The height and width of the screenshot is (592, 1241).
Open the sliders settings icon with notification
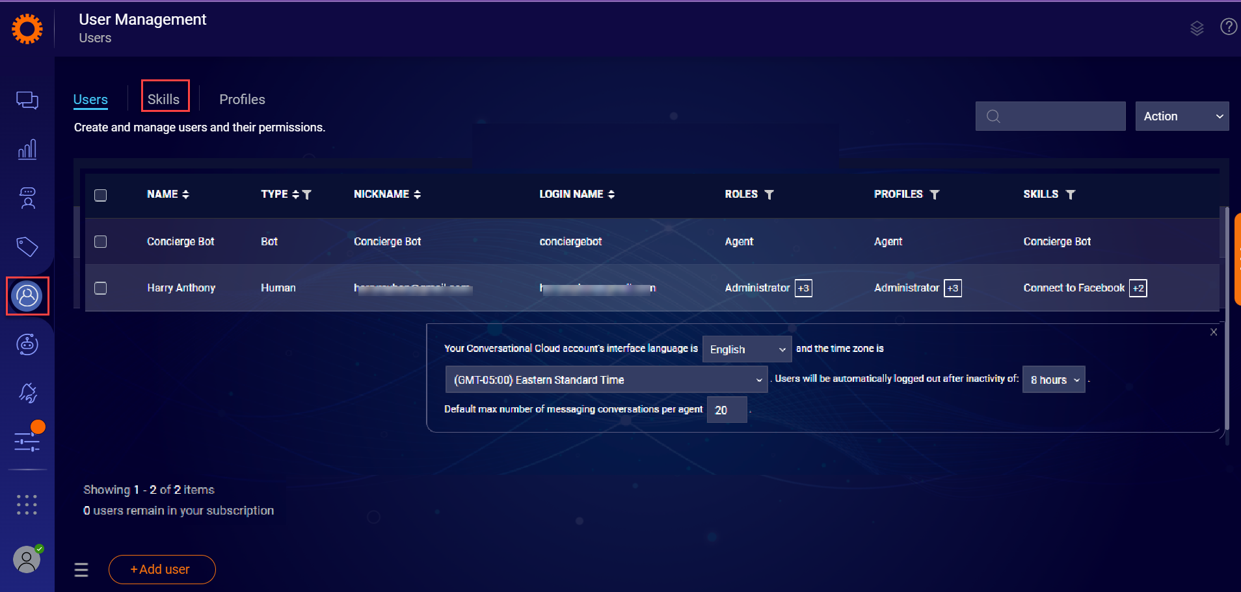click(27, 440)
